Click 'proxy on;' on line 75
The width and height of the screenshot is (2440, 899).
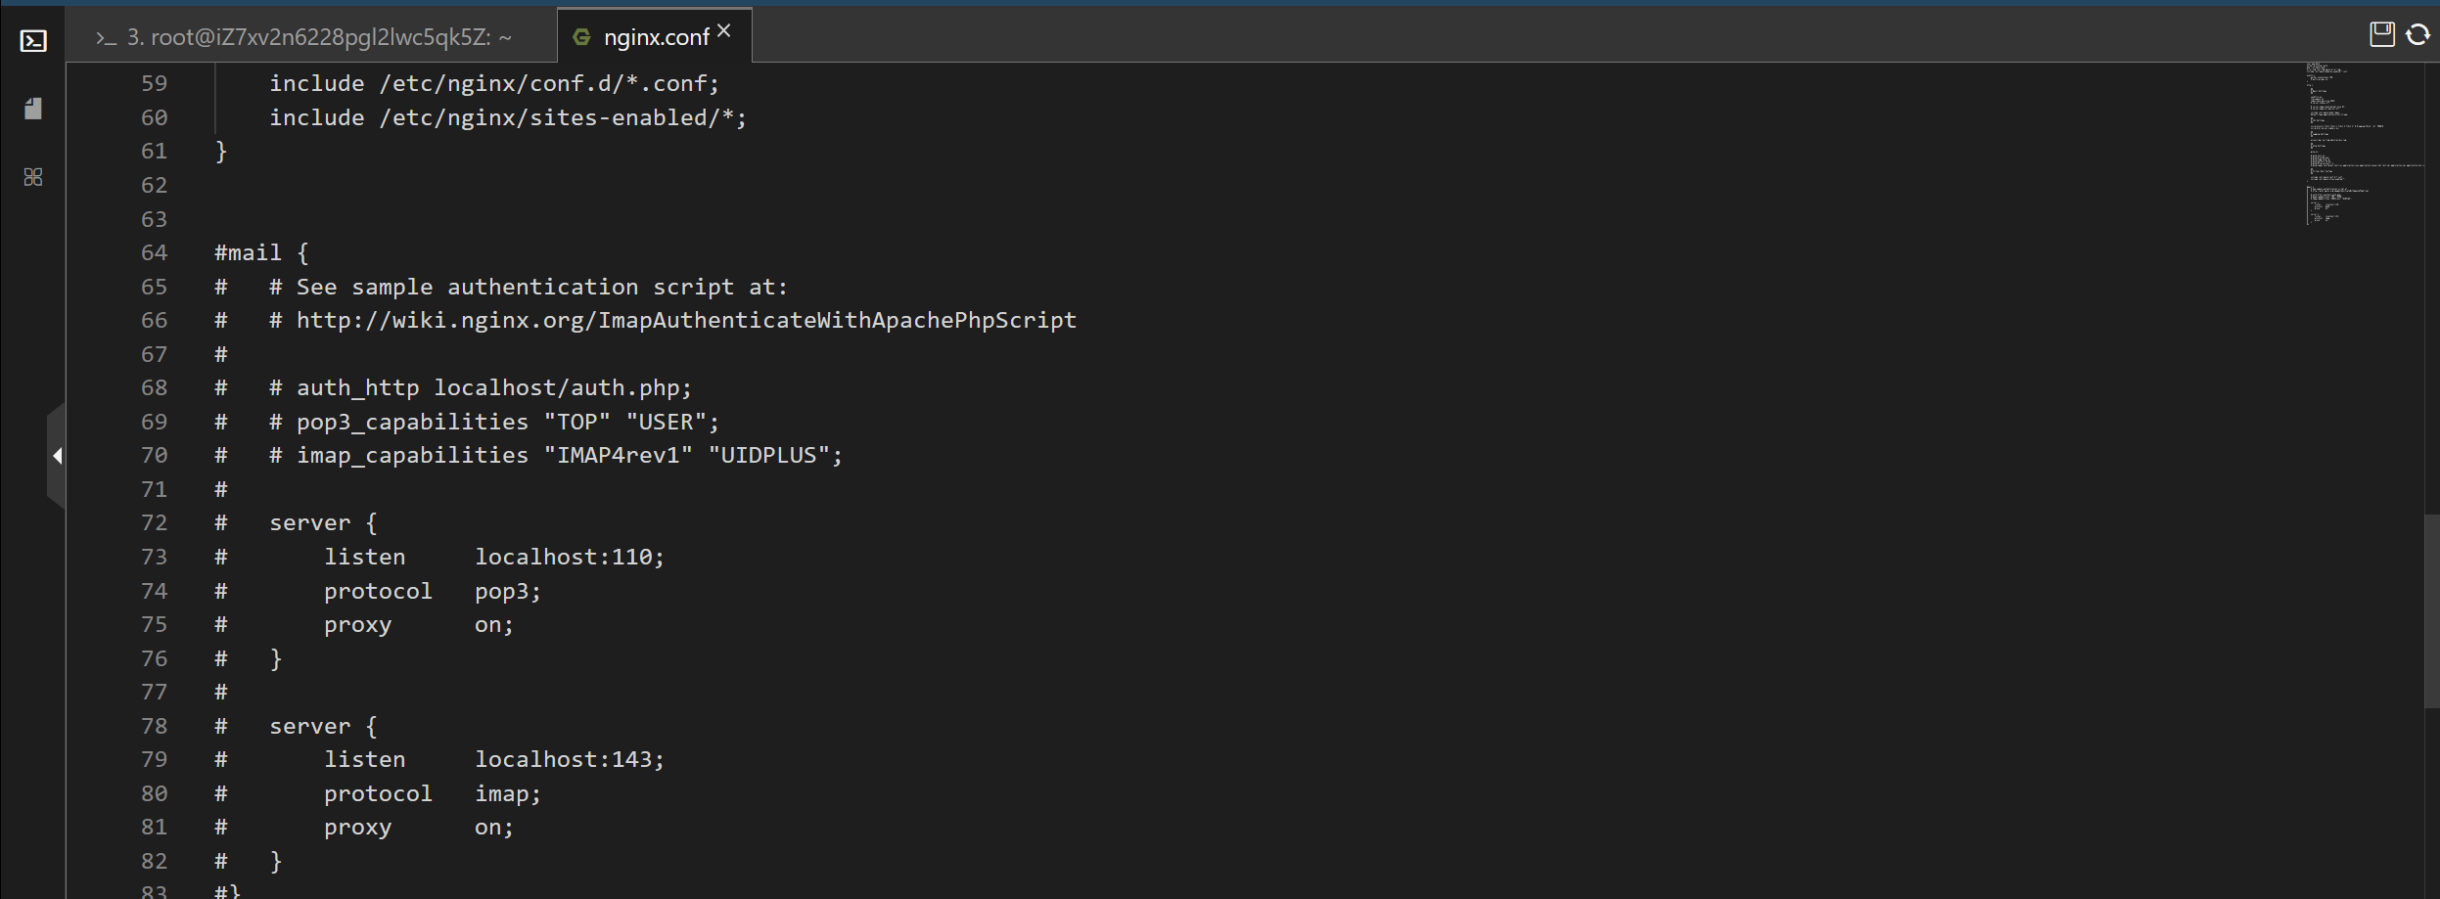point(419,625)
